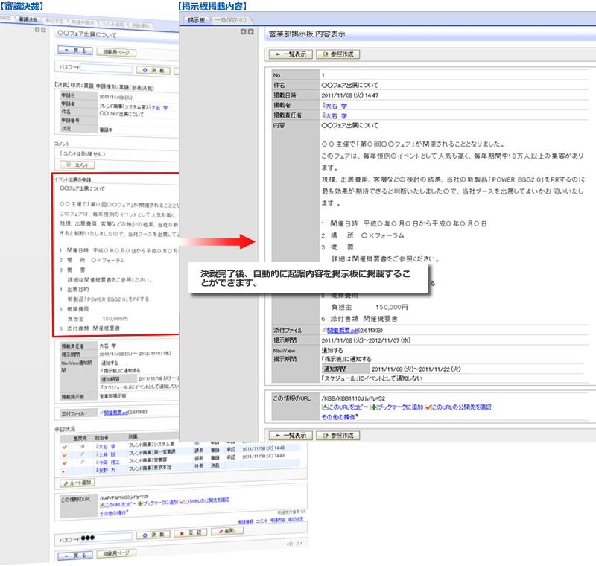Check URL publication targets in bulletin board

[461, 407]
